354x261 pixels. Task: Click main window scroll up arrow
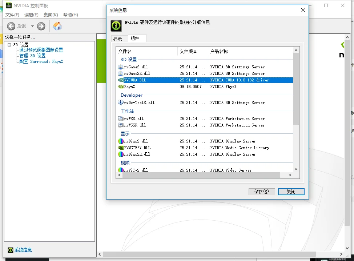point(347,37)
